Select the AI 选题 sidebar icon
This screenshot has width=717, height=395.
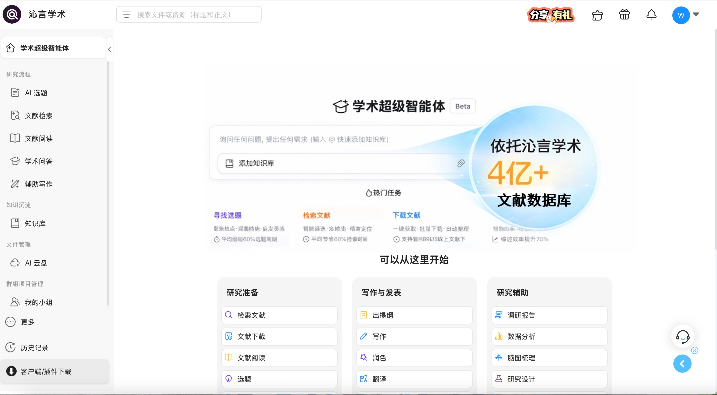tap(15, 93)
